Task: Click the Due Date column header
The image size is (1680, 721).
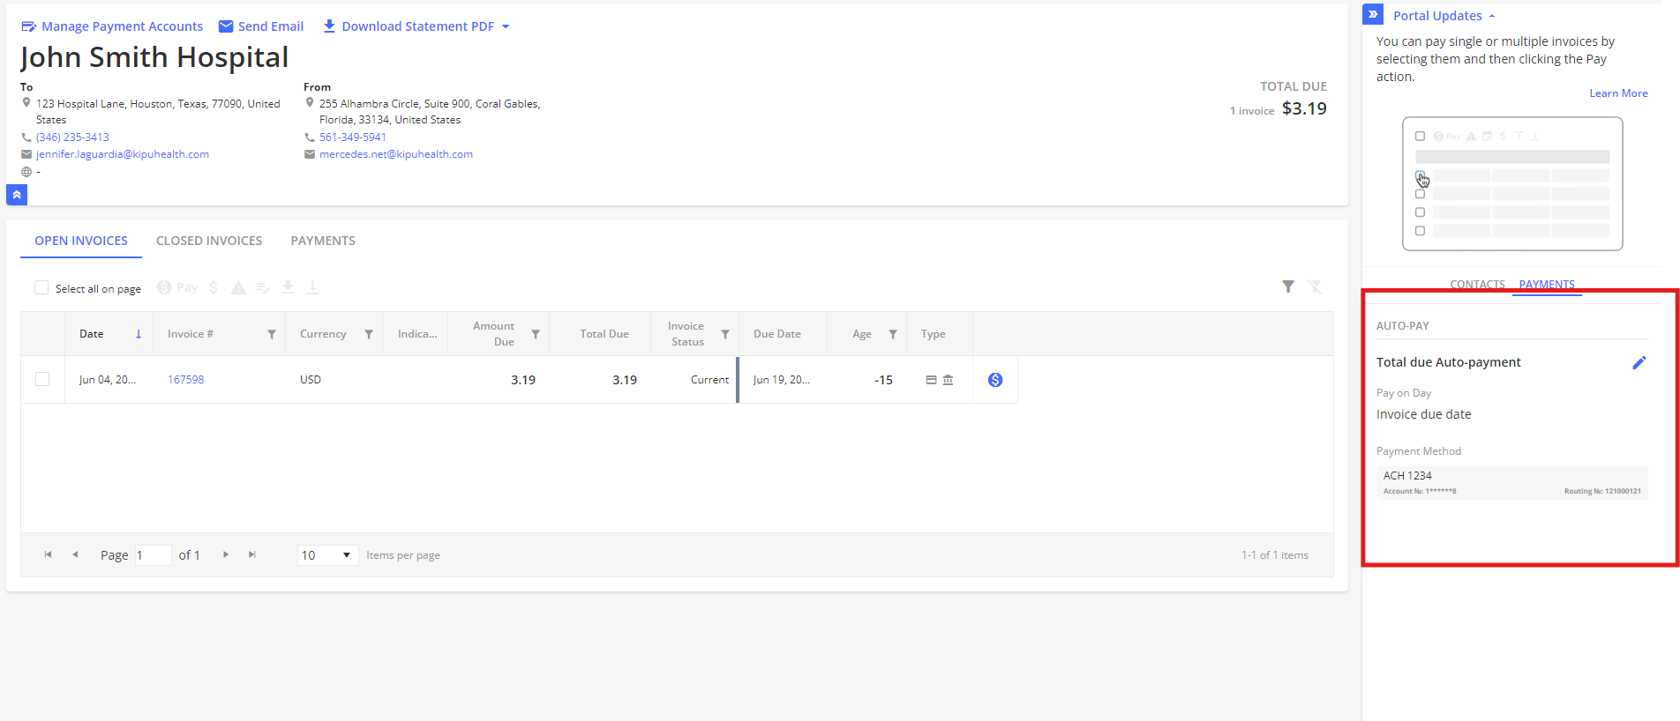Action: pyautogui.click(x=777, y=334)
